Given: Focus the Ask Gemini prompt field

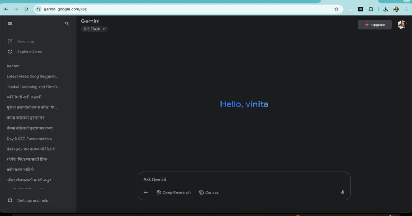Looking at the screenshot, I should [244, 179].
